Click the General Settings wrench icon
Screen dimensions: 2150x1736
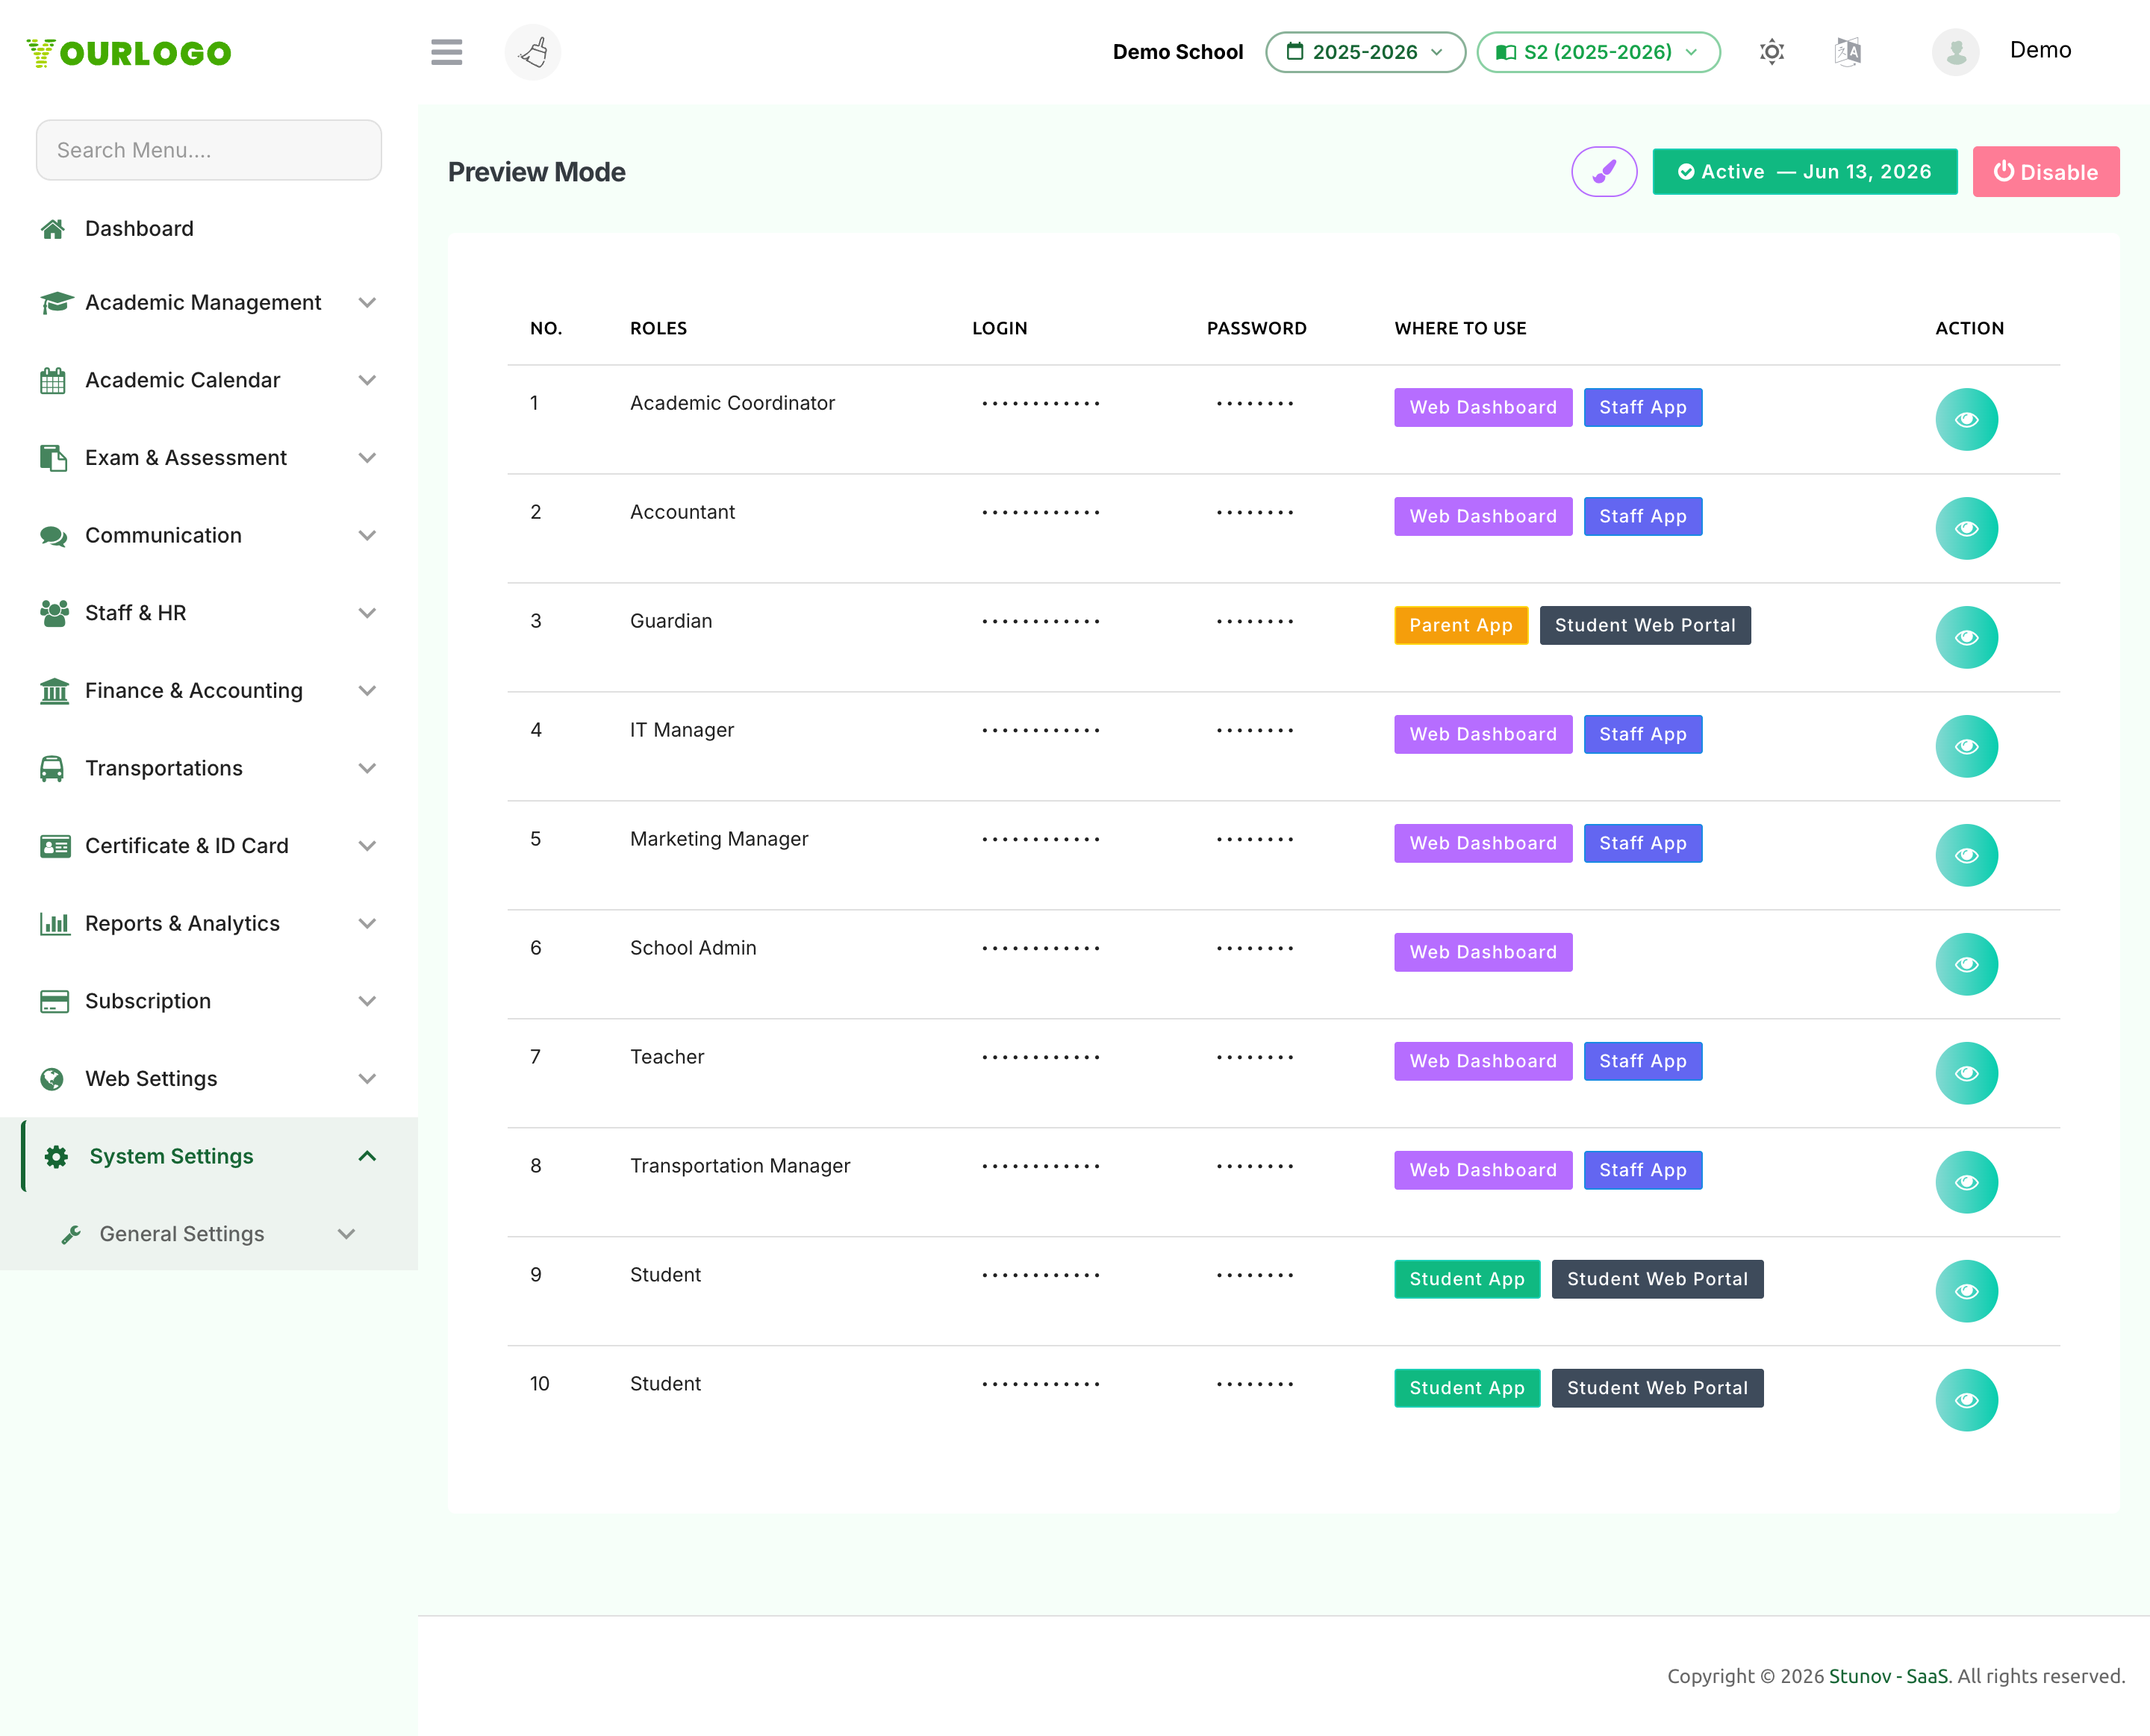[71, 1235]
